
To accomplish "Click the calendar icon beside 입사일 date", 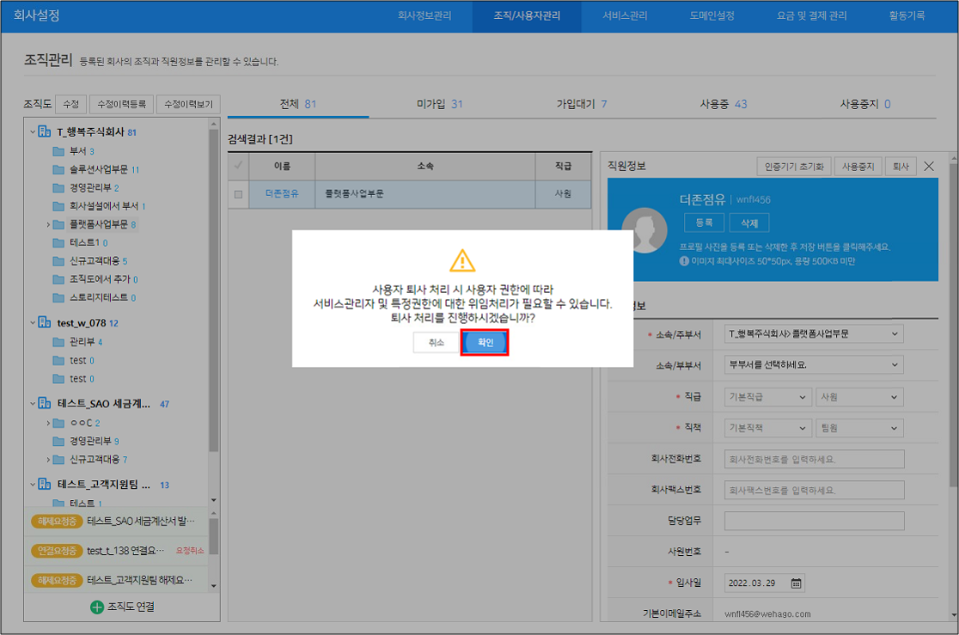I will [x=797, y=583].
